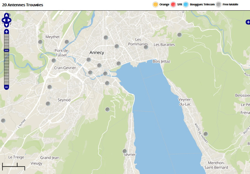Click the antenna marker on Route de Thônes
250x174 pixels.
pyautogui.click(x=206, y=134)
